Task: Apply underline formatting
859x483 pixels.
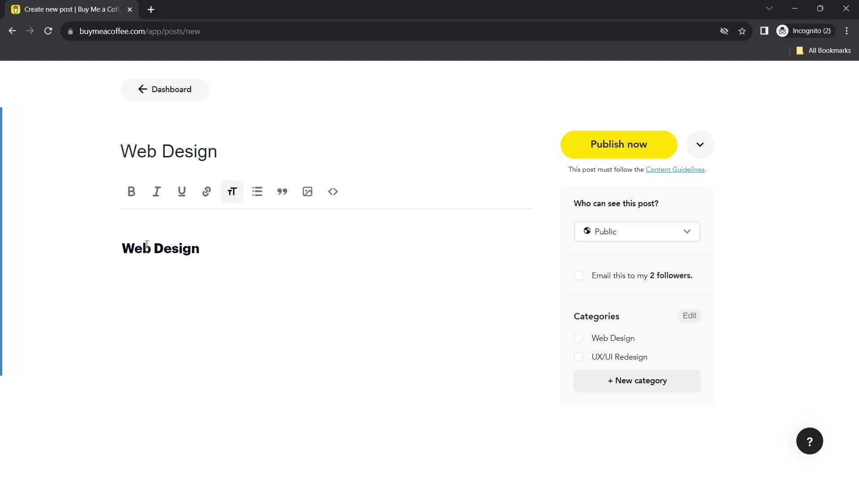Action: click(x=181, y=192)
